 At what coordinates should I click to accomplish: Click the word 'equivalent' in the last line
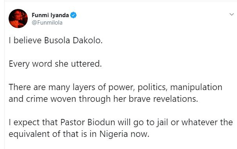29,134
